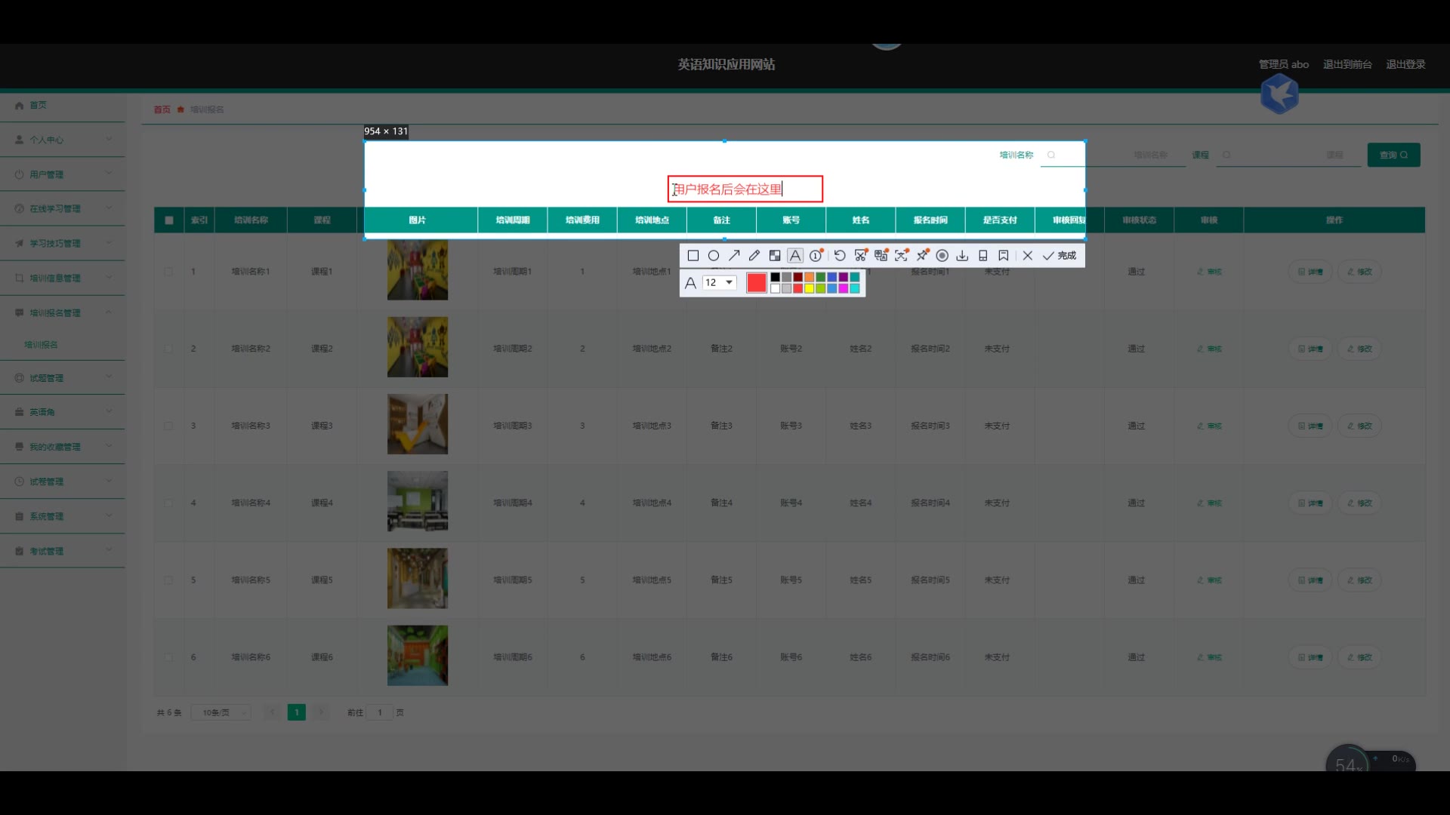Pick the black color swatch
Viewport: 1450px width, 815px height.
(x=775, y=277)
